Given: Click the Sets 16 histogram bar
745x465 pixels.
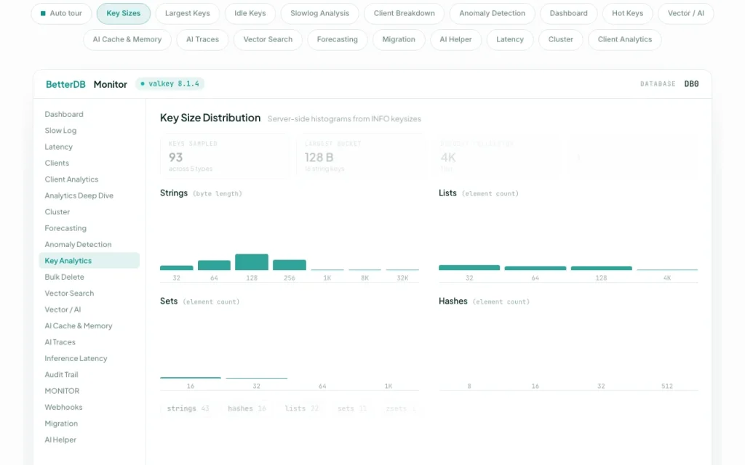Looking at the screenshot, I should [x=191, y=378].
